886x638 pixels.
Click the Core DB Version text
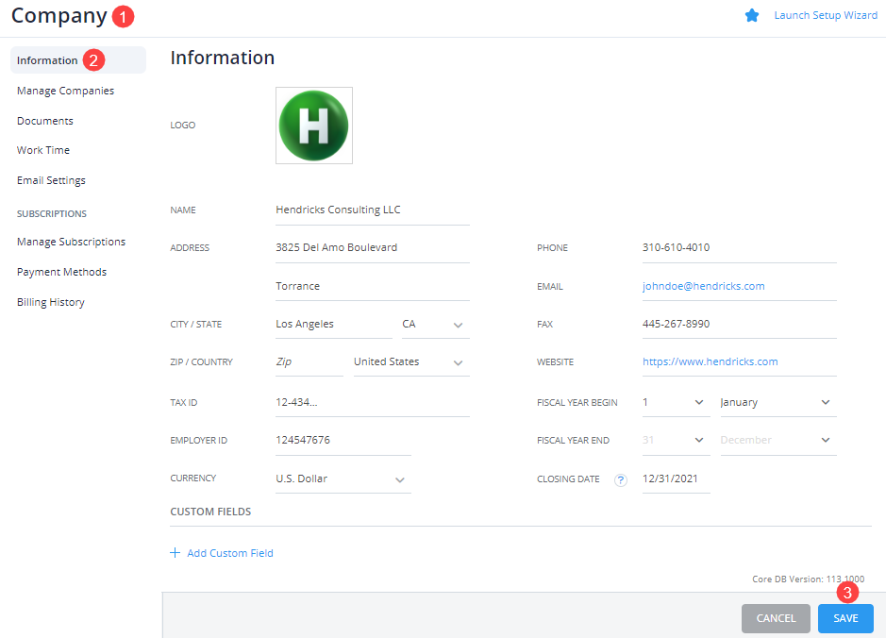(x=808, y=579)
